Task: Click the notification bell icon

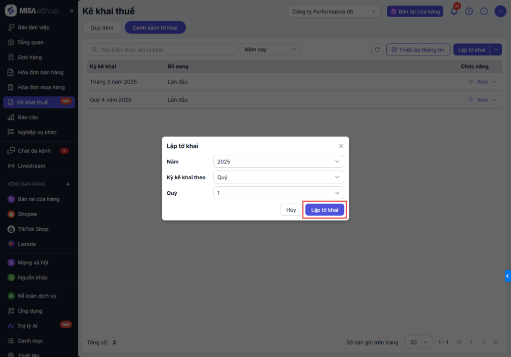Action: coord(454,11)
